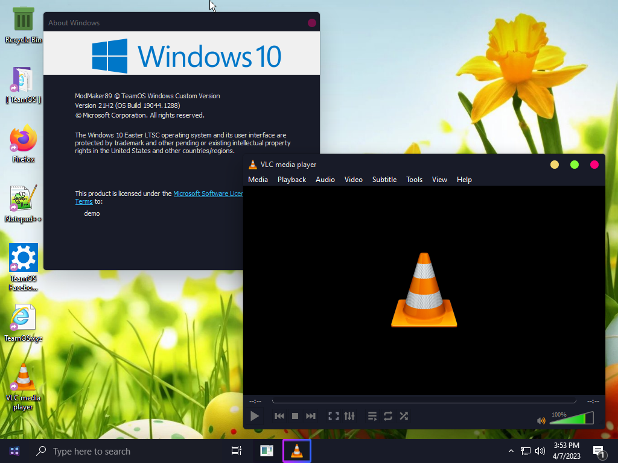This screenshot has width=618, height=463.
Task: Skip to next media in VLC
Action: click(x=311, y=416)
